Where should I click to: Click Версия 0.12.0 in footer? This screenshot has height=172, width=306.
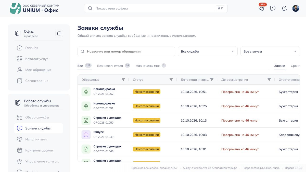294,168
